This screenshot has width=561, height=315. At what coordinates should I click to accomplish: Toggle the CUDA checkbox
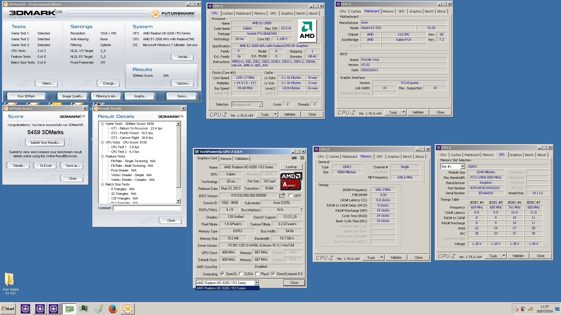coord(241,274)
